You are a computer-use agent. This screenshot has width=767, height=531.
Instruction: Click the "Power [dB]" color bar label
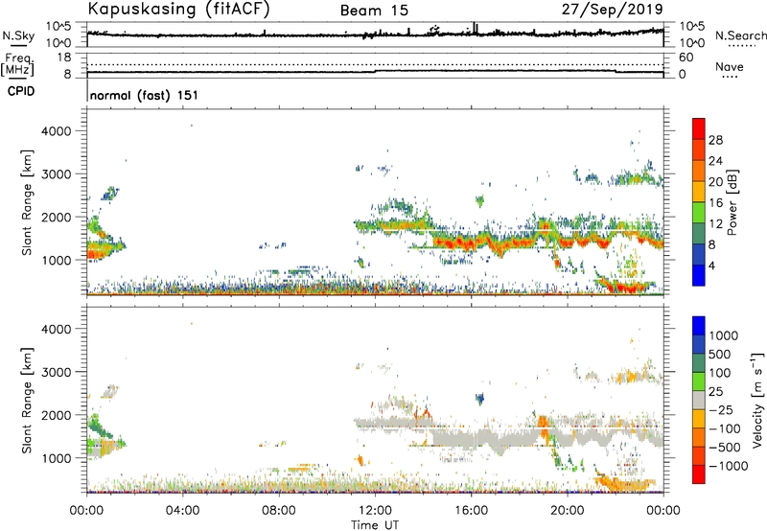732,202
